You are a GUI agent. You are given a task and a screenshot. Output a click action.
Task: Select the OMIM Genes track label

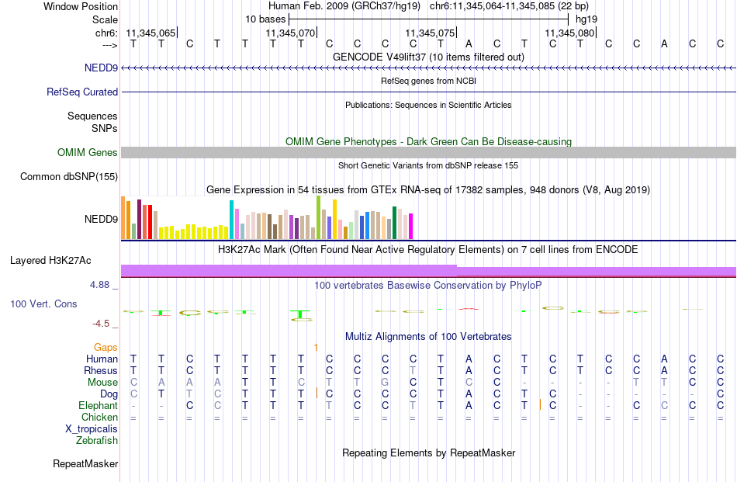pyautogui.click(x=88, y=152)
